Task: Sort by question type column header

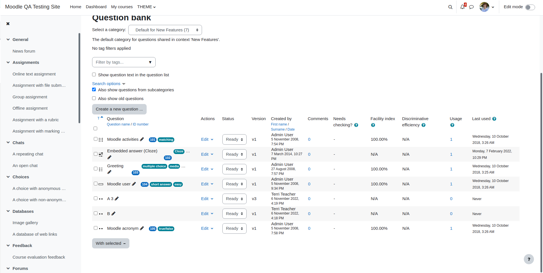Action: click(100, 118)
